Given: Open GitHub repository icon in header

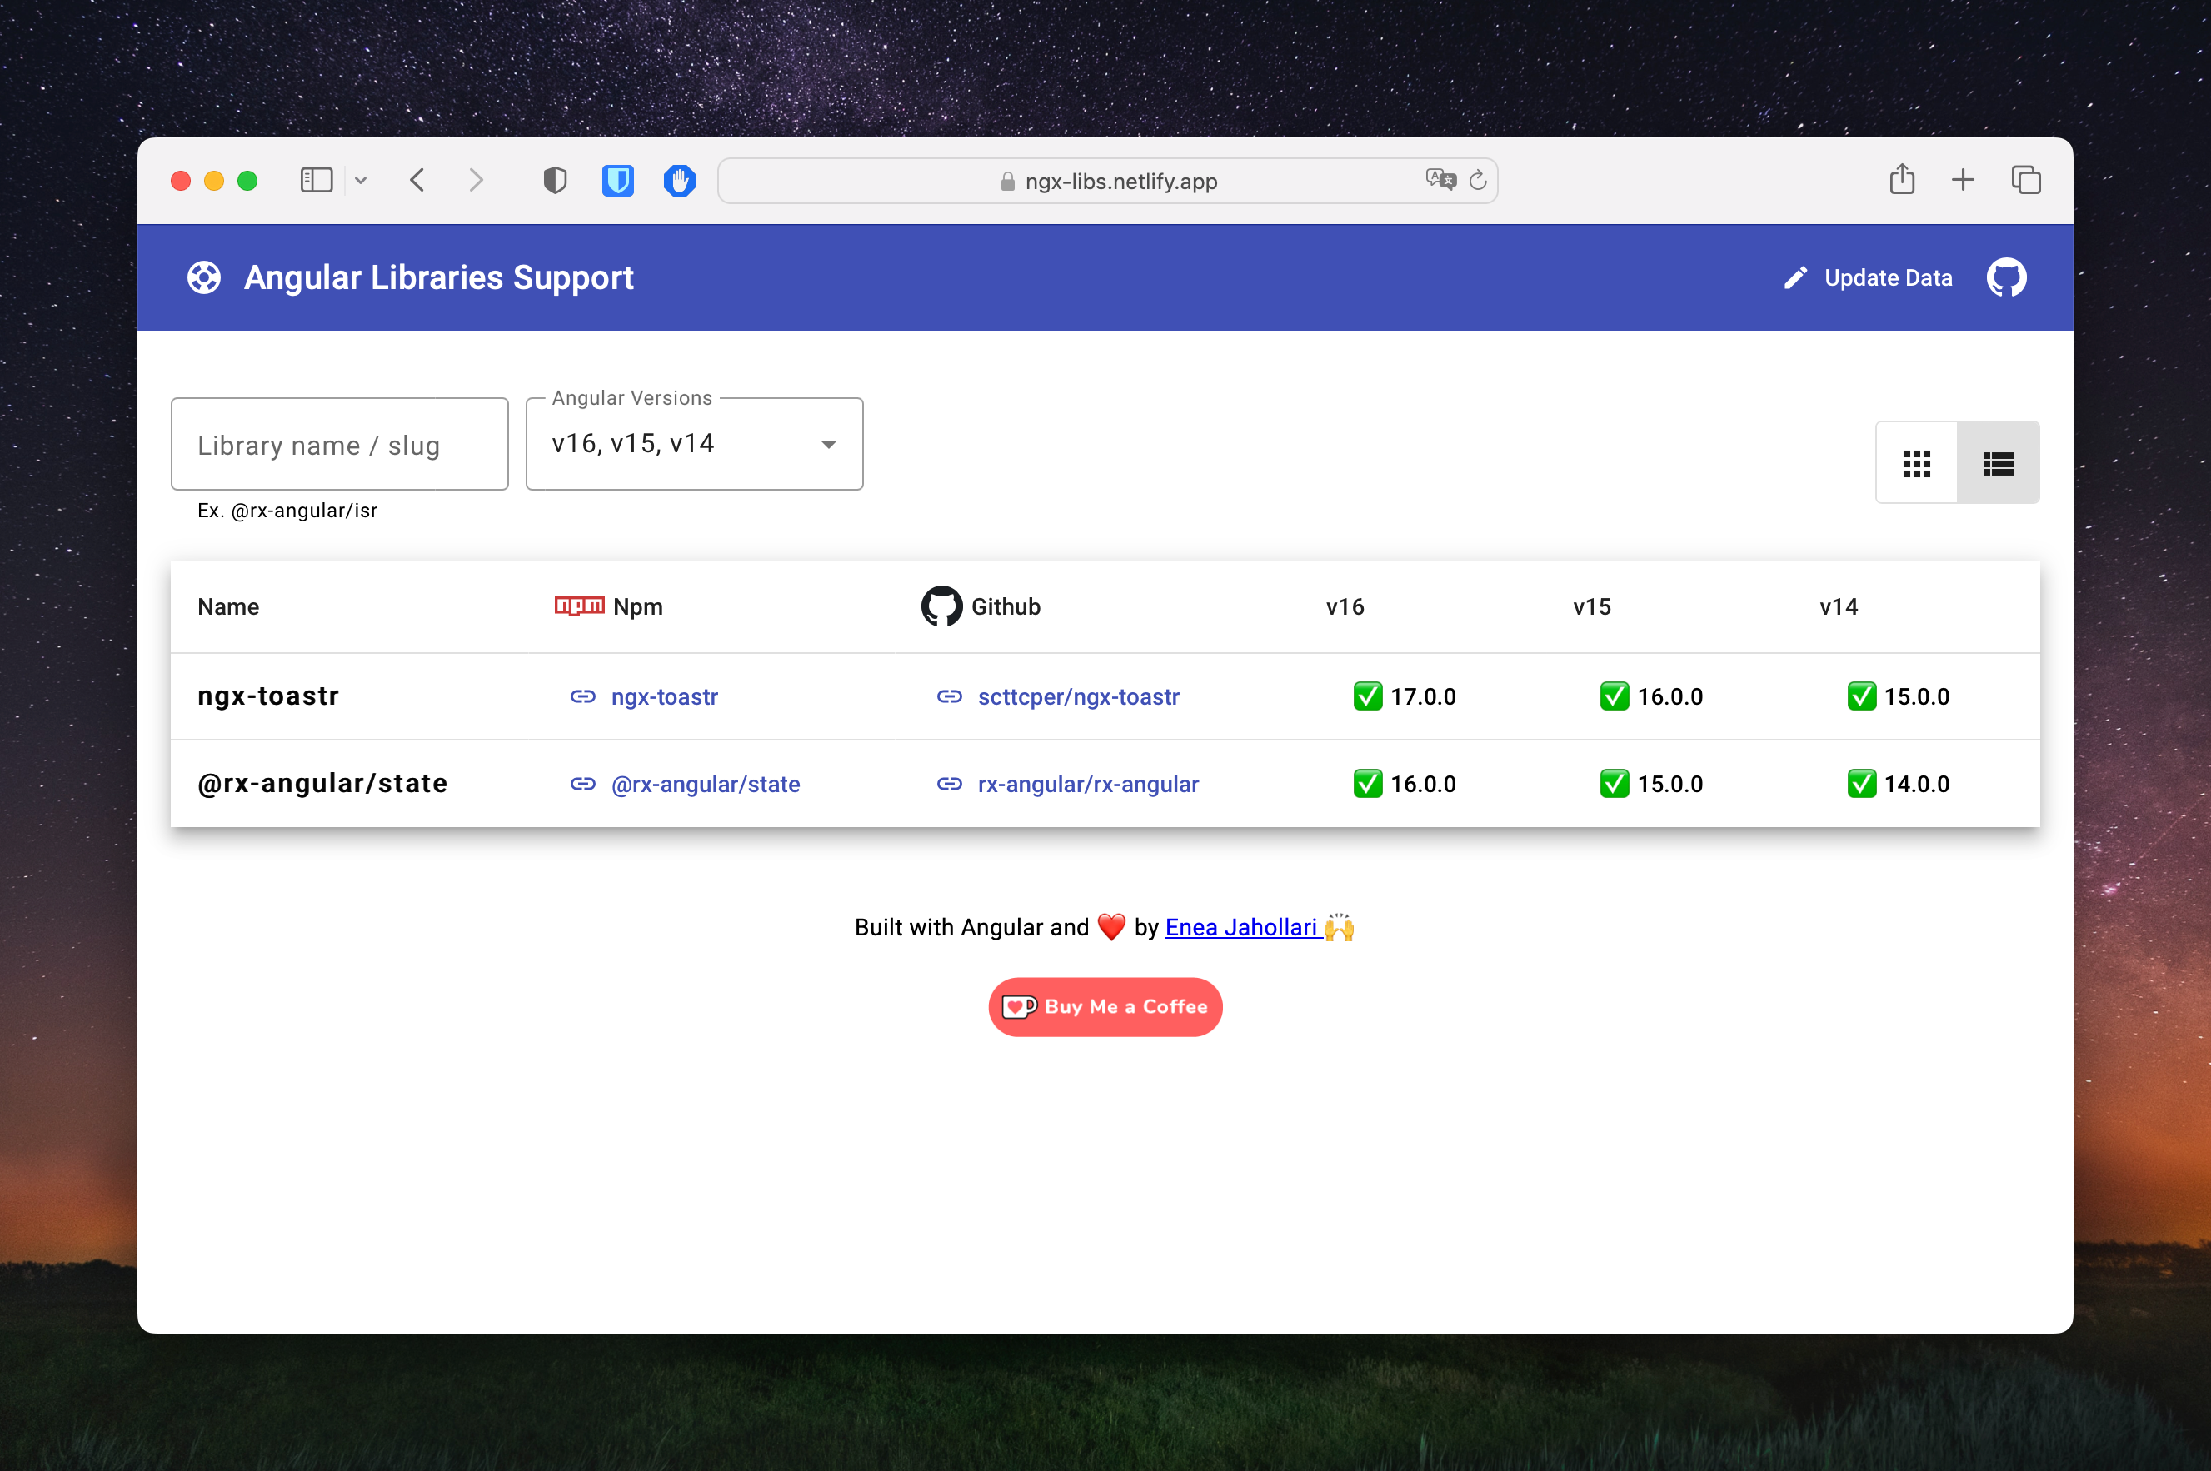Looking at the screenshot, I should 2005,277.
